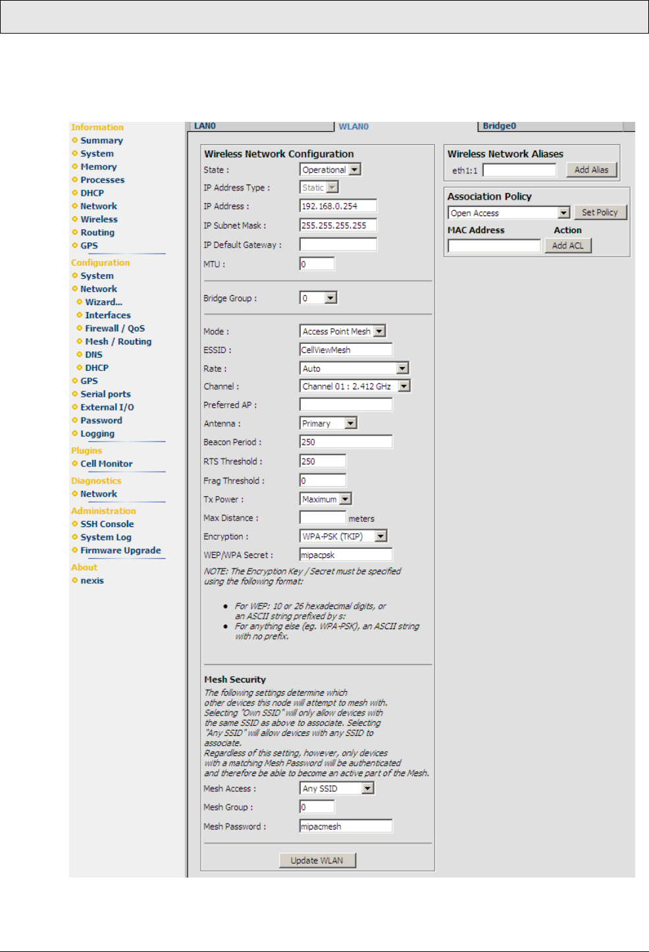Focus the RTS Threshold field

(x=323, y=461)
